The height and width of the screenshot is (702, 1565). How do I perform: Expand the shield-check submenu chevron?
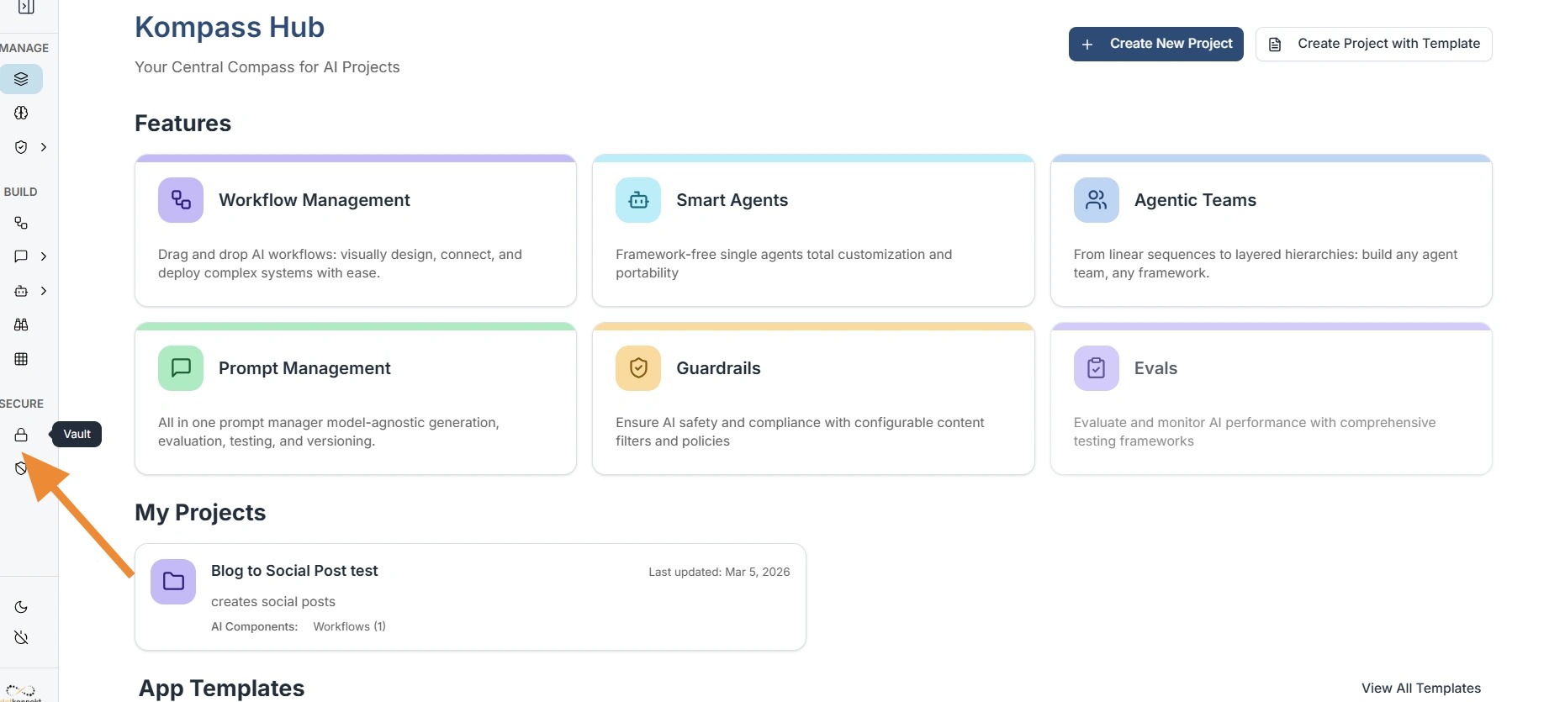point(44,147)
